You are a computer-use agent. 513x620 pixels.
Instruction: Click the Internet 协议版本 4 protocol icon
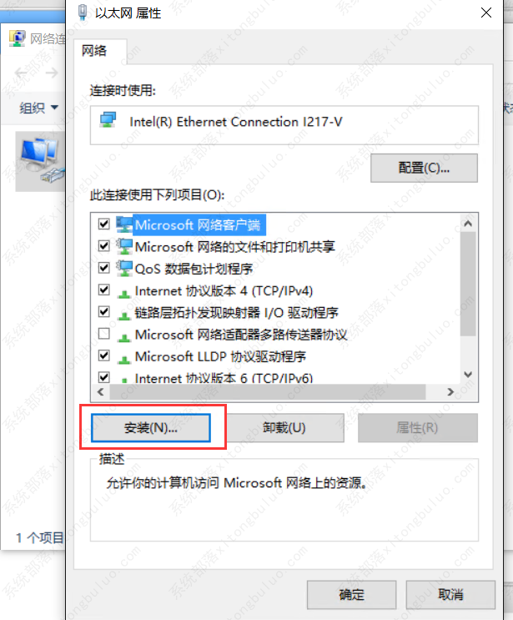(124, 293)
